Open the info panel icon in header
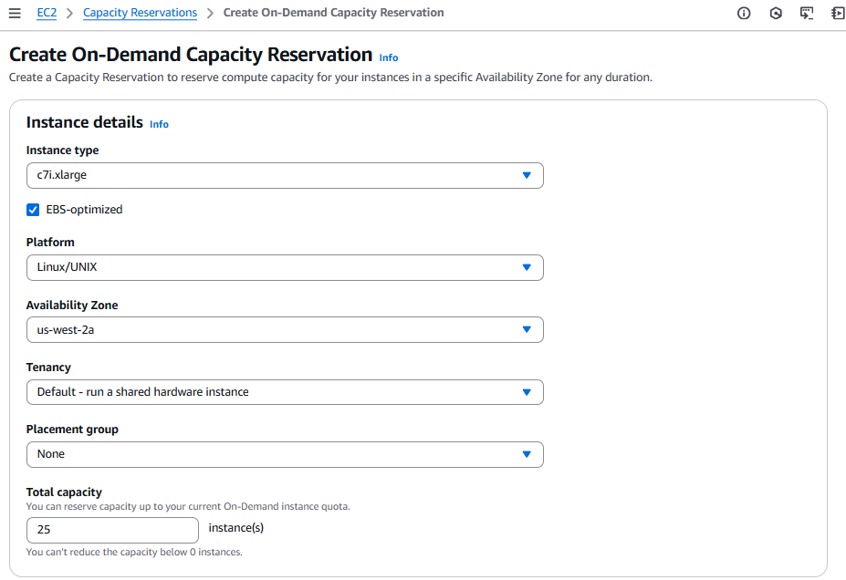The height and width of the screenshot is (580, 846). [744, 14]
